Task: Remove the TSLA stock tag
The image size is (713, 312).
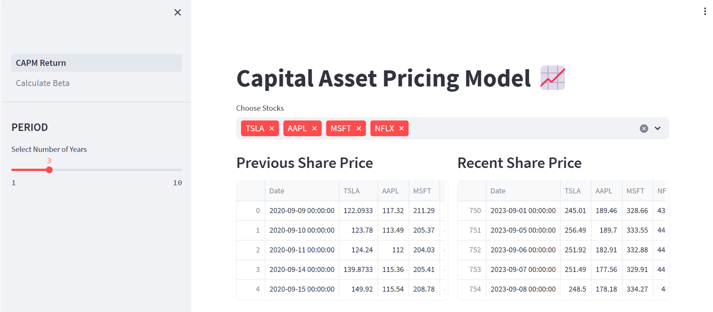Action: pos(272,128)
